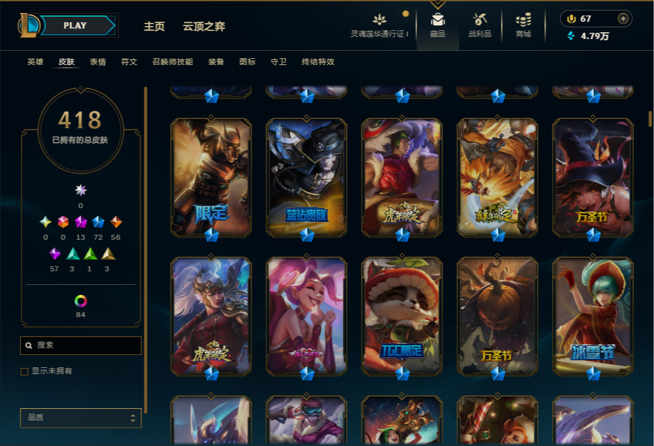The image size is (654, 446).
Task: Expand the 品质 sort dropdown
Action: pyautogui.click(x=81, y=418)
